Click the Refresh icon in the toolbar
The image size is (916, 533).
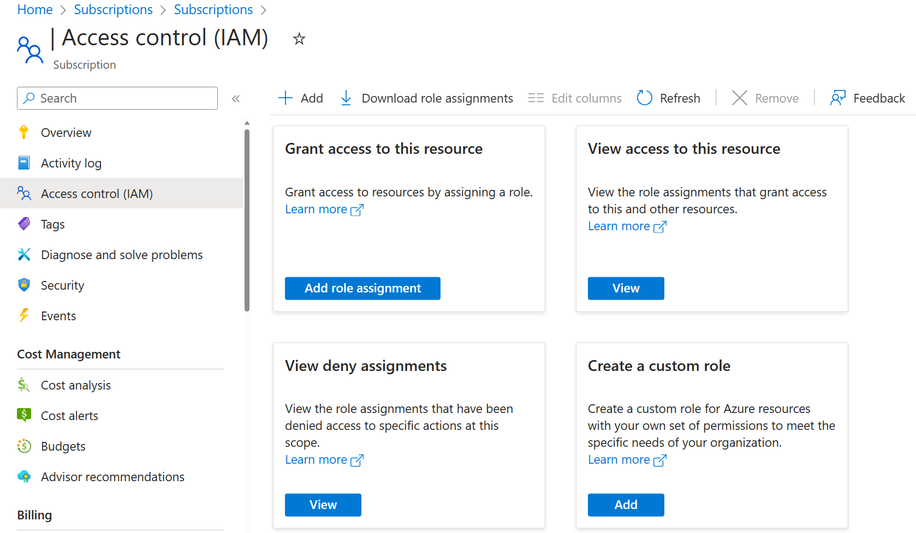tap(645, 98)
